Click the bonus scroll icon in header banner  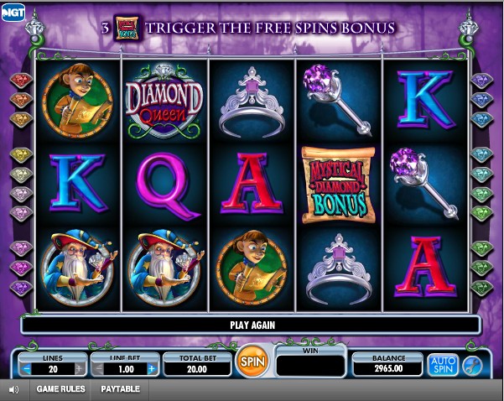(x=127, y=29)
